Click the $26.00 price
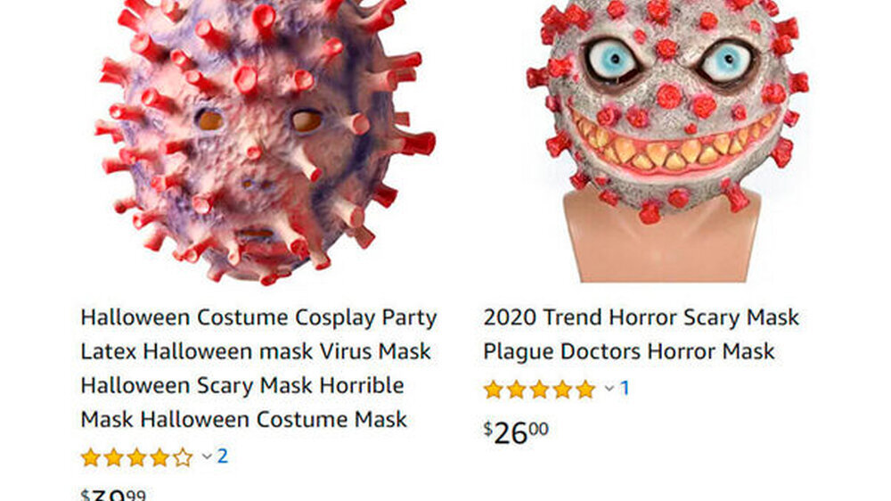The height and width of the screenshot is (501, 891). coord(516,432)
